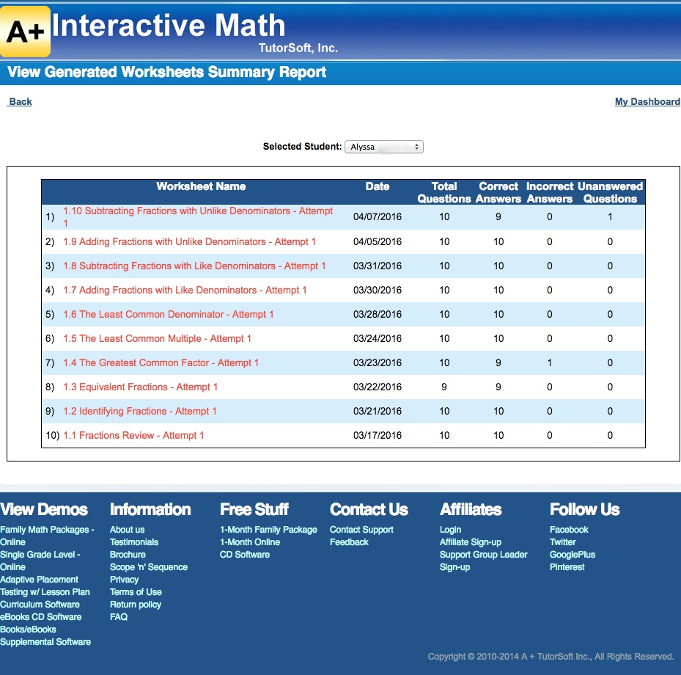
Task: Open My Dashboard
Action: coord(647,101)
